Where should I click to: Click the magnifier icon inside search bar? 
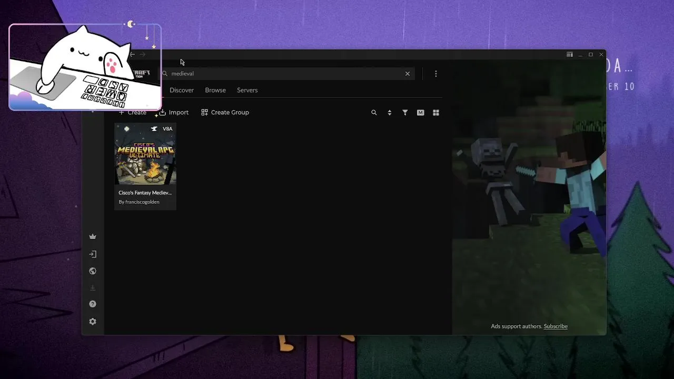[165, 74]
